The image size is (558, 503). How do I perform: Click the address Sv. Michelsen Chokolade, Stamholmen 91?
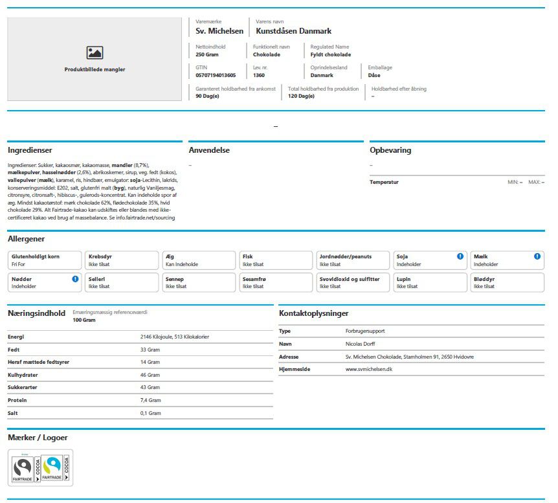click(x=392, y=357)
